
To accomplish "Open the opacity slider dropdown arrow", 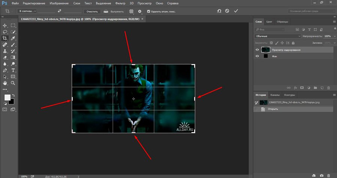I will click(x=334, y=36).
